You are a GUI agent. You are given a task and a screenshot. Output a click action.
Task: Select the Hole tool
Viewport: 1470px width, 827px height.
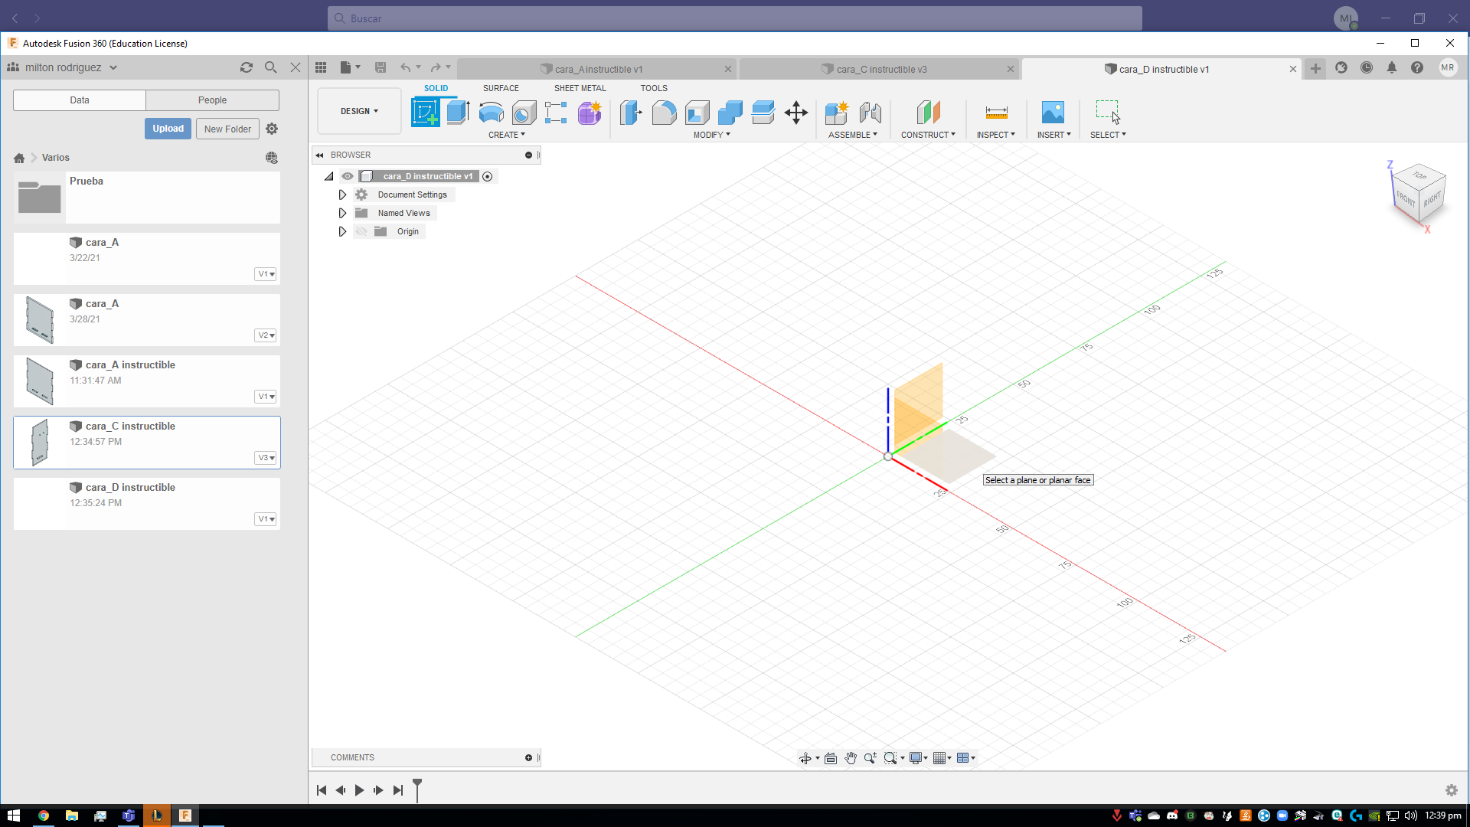[x=524, y=113]
